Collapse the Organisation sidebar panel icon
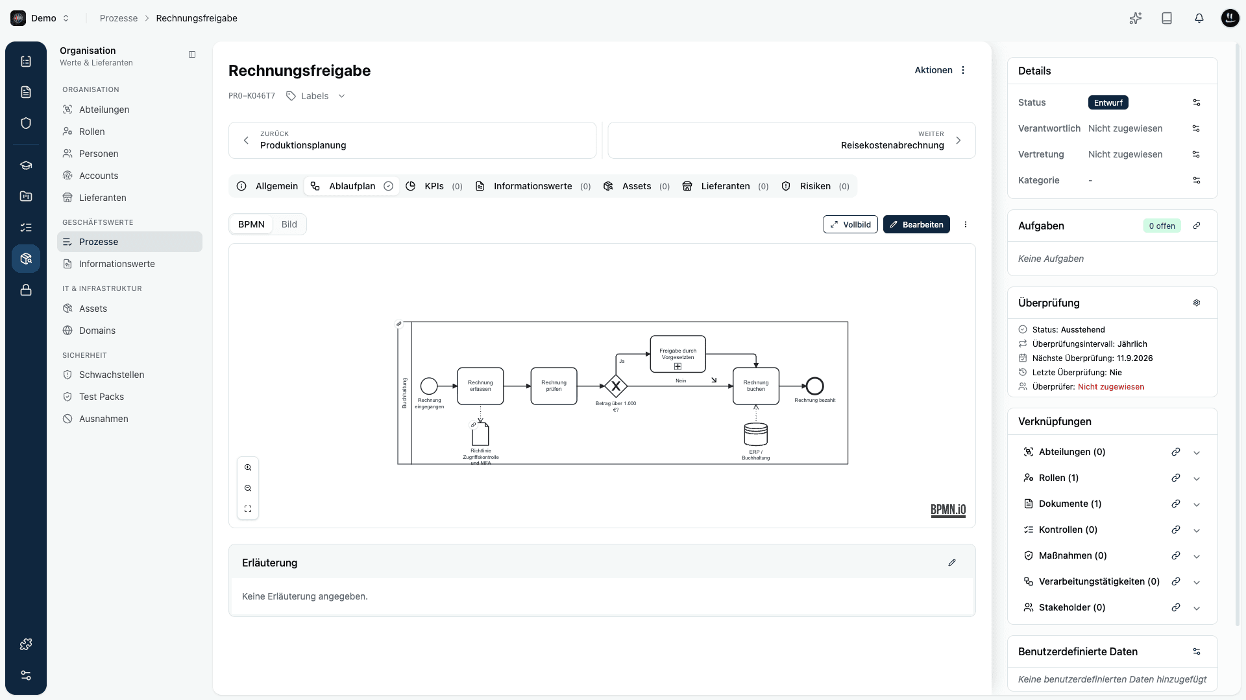 192,54
